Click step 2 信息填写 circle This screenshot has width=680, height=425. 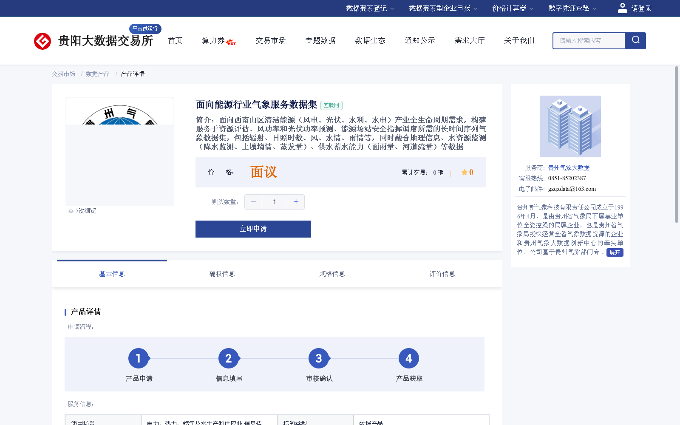pos(229,359)
